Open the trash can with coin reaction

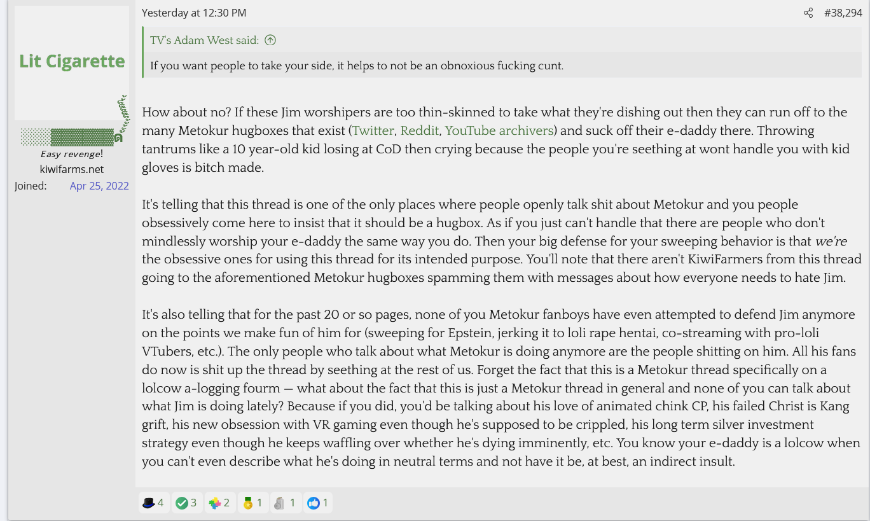pyautogui.click(x=285, y=503)
